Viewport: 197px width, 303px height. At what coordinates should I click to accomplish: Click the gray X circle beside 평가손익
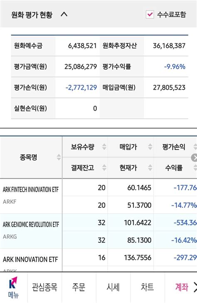pos(195,158)
